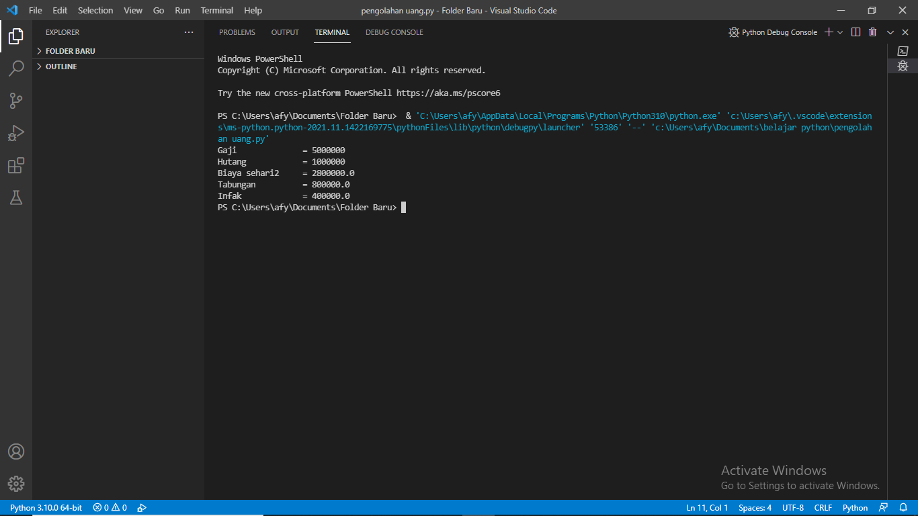Viewport: 918px width, 516px height.
Task: Change the CRLF line ending
Action: (x=823, y=508)
